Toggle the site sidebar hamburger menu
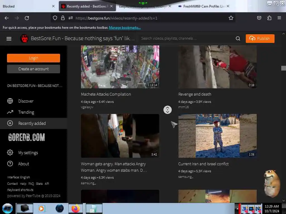 tap(9, 38)
